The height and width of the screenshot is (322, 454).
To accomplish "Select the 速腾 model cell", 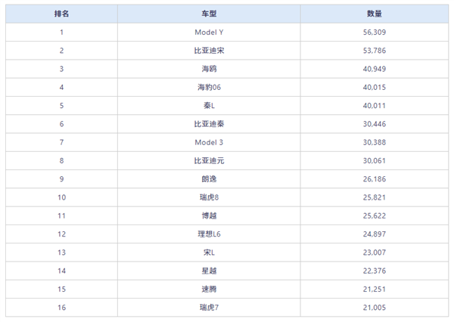I will (x=208, y=289).
